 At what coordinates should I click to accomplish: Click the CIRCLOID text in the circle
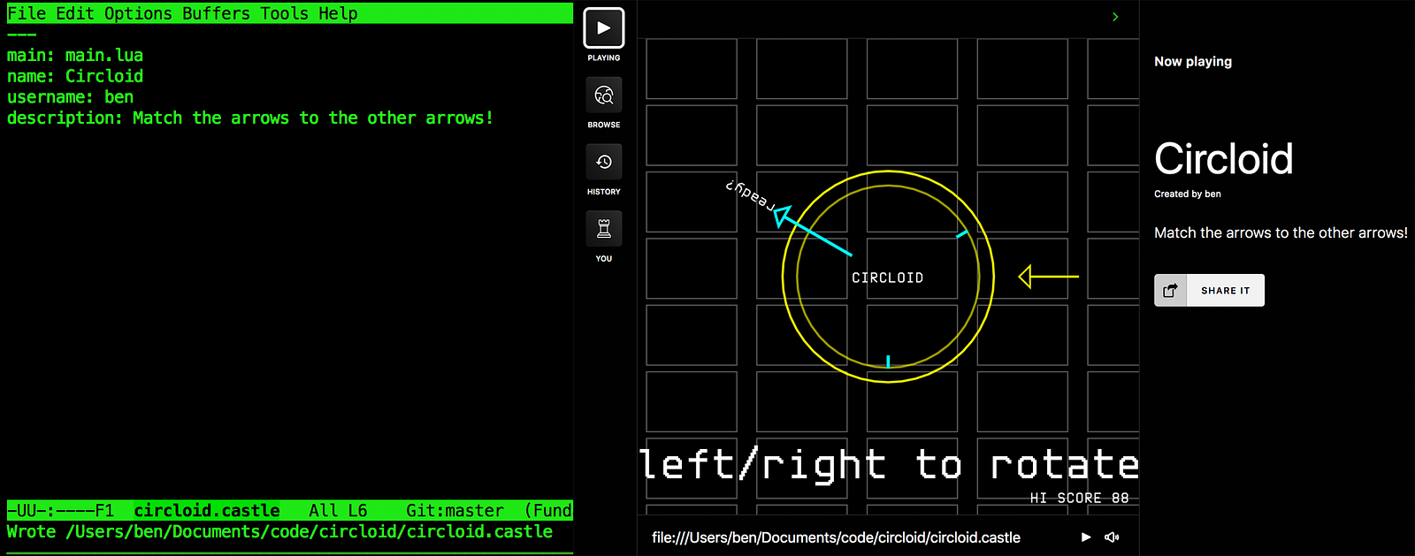[887, 278]
